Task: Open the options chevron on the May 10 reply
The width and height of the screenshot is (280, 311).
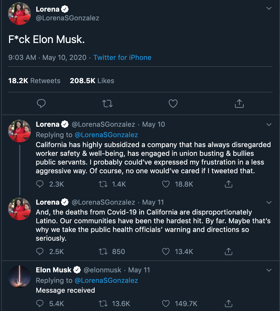Action: pos(269,125)
